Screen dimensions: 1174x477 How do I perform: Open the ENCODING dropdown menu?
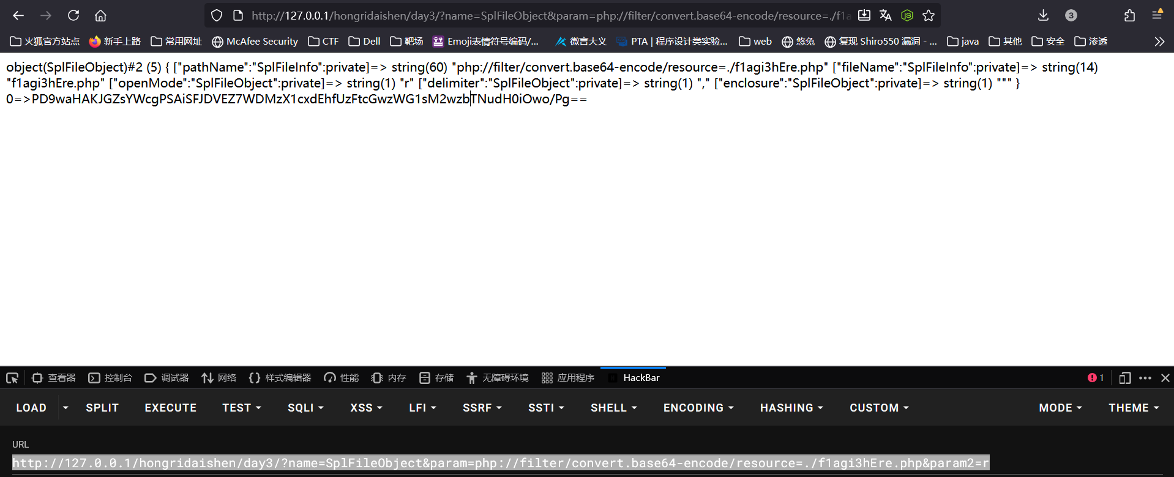(698, 408)
